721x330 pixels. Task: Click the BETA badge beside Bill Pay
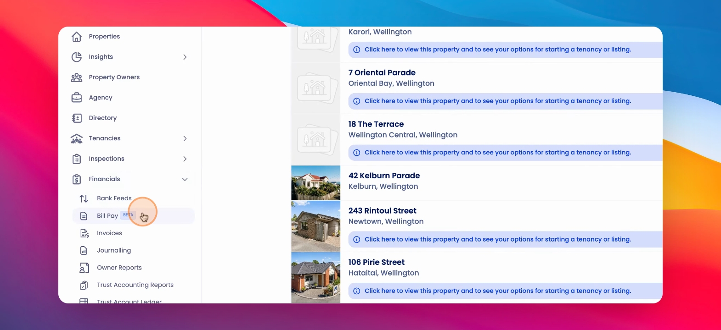[x=128, y=215]
